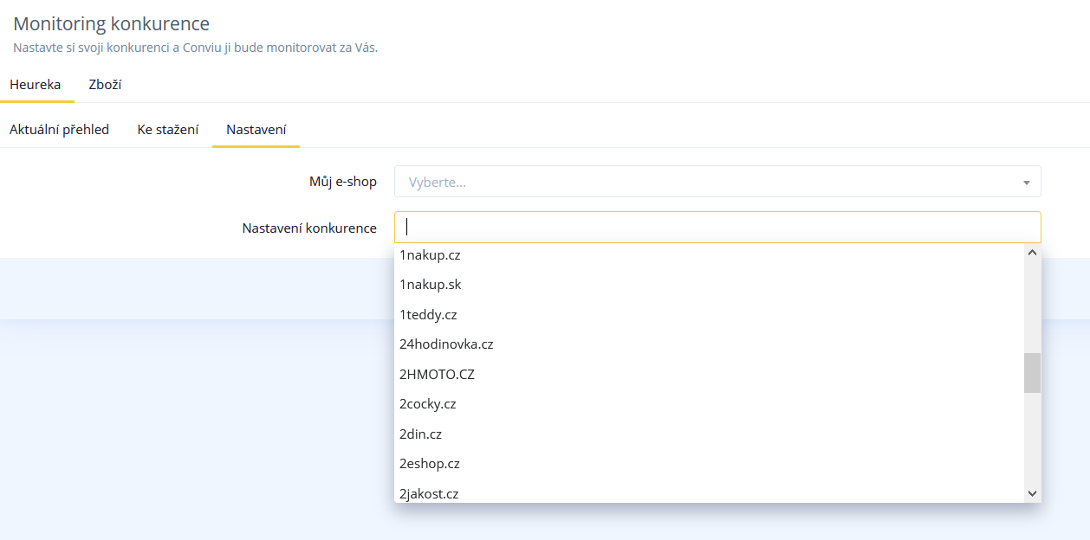Click the dropdown list scrollbar thumb
This screenshot has width=1090, height=540.
(x=1032, y=373)
